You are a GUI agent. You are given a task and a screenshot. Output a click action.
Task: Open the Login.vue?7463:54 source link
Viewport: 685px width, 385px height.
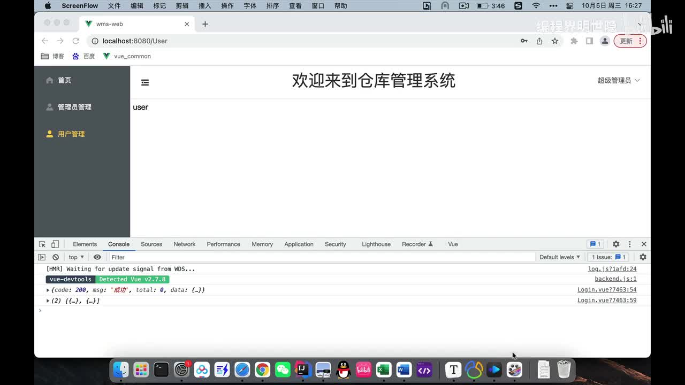tap(607, 290)
